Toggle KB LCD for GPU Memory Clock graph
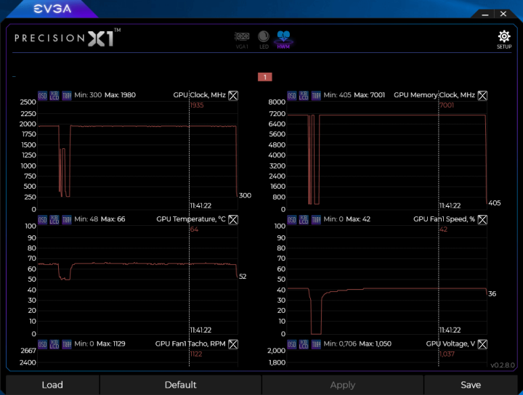523x395 pixels. point(304,96)
